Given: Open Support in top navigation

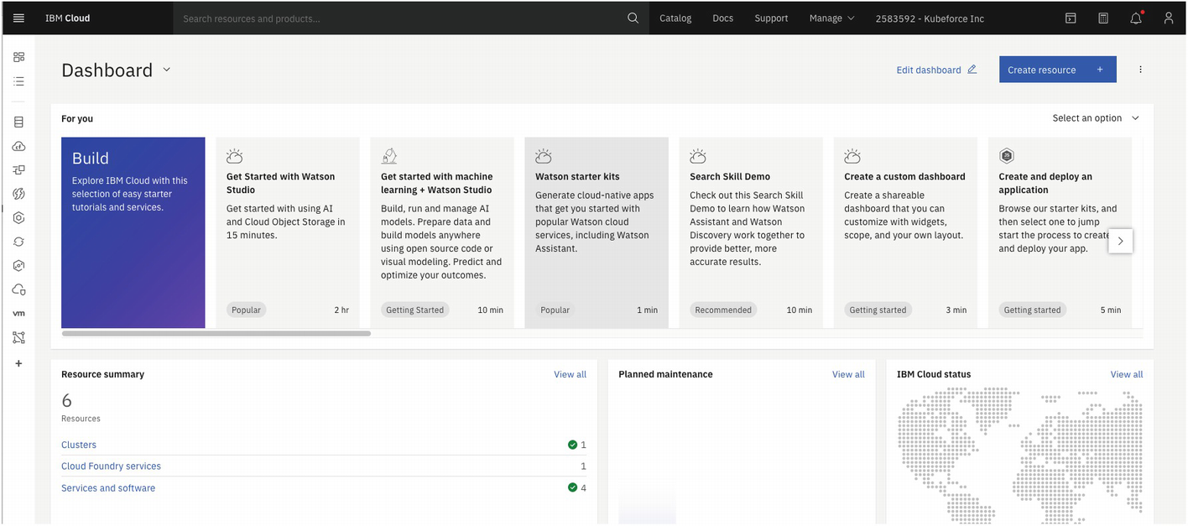Looking at the screenshot, I should (771, 18).
